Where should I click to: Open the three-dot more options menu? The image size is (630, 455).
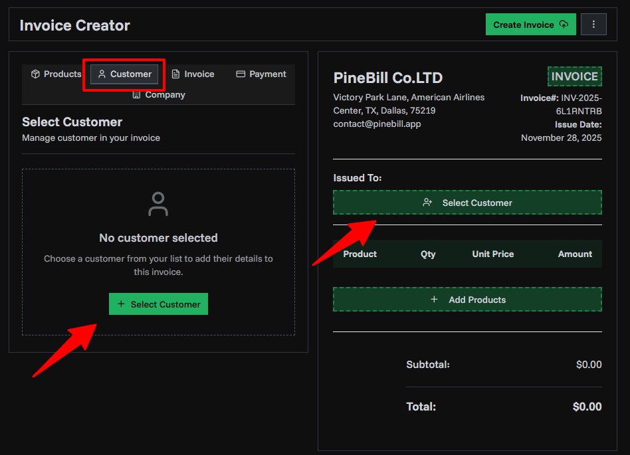point(593,25)
